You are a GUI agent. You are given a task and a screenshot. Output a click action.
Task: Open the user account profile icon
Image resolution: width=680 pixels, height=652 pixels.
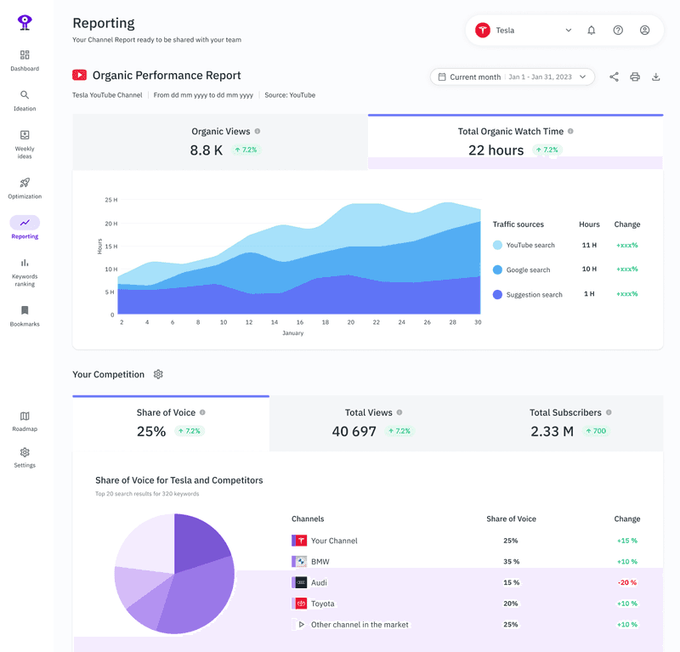pos(645,31)
